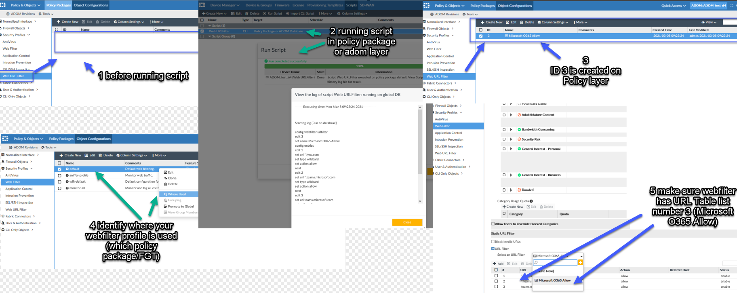This screenshot has height=293, width=737.
Task: Click the profile icon next to sniffer-profile
Action: [67, 175]
